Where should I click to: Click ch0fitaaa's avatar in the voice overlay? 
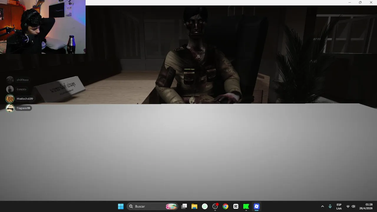(10, 80)
